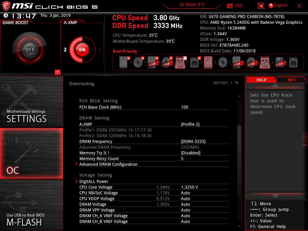Select the UEFI USB CD/DVD boot icon
The width and height of the screenshot is (308, 231).
click(x=167, y=62)
